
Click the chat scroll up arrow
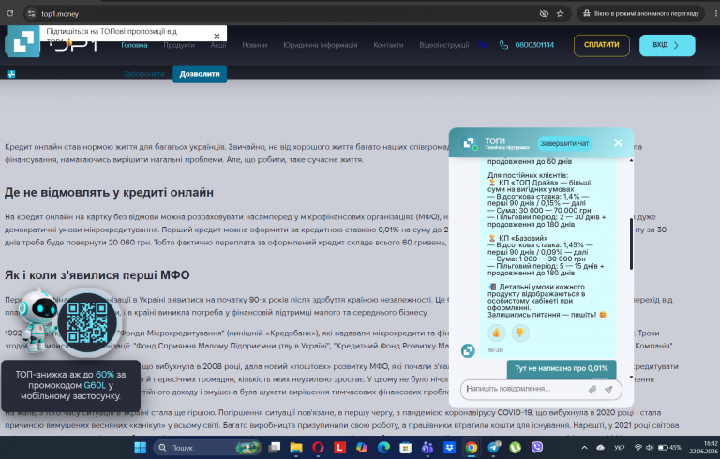pyautogui.click(x=631, y=161)
